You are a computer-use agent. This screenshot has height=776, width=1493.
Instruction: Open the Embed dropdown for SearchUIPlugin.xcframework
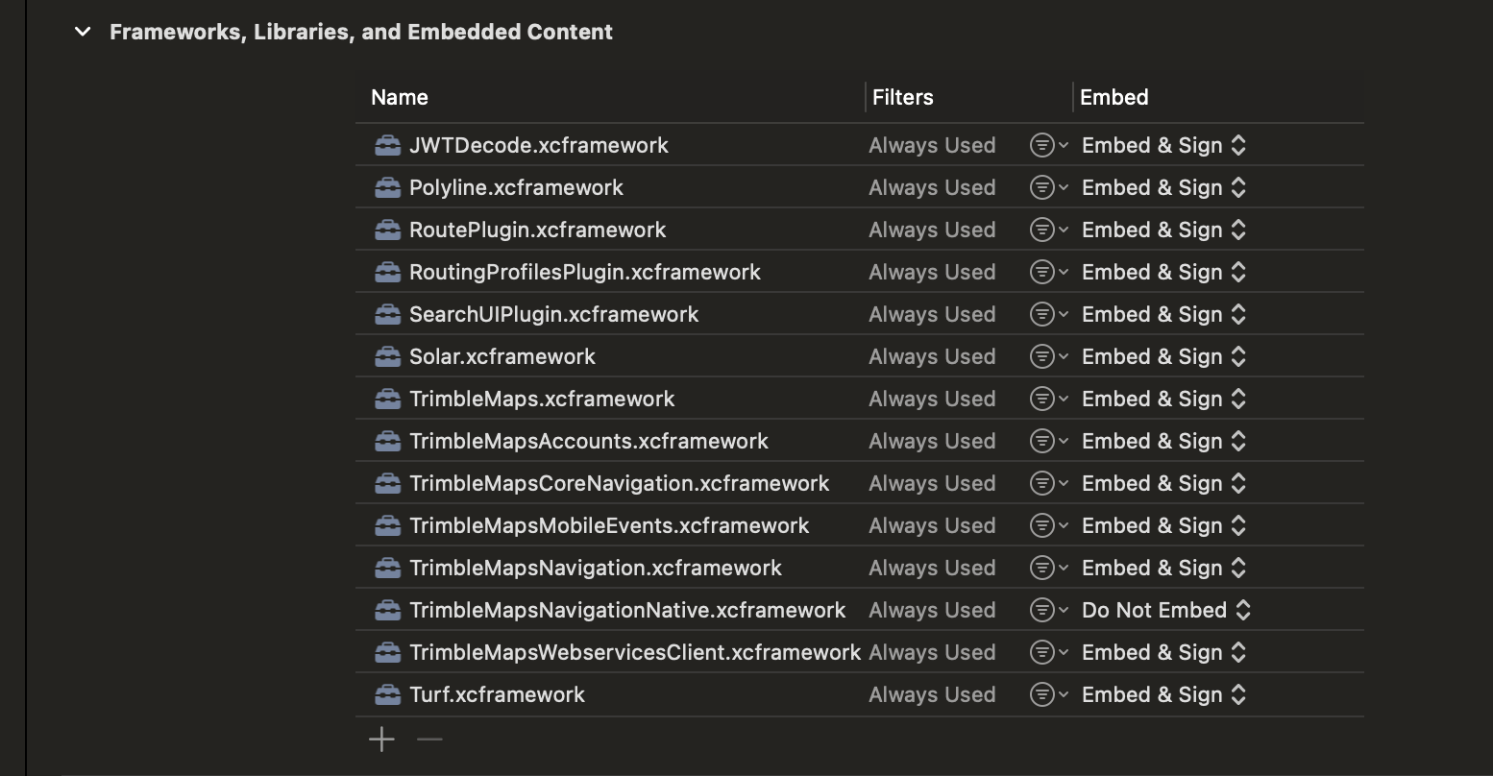[1164, 314]
